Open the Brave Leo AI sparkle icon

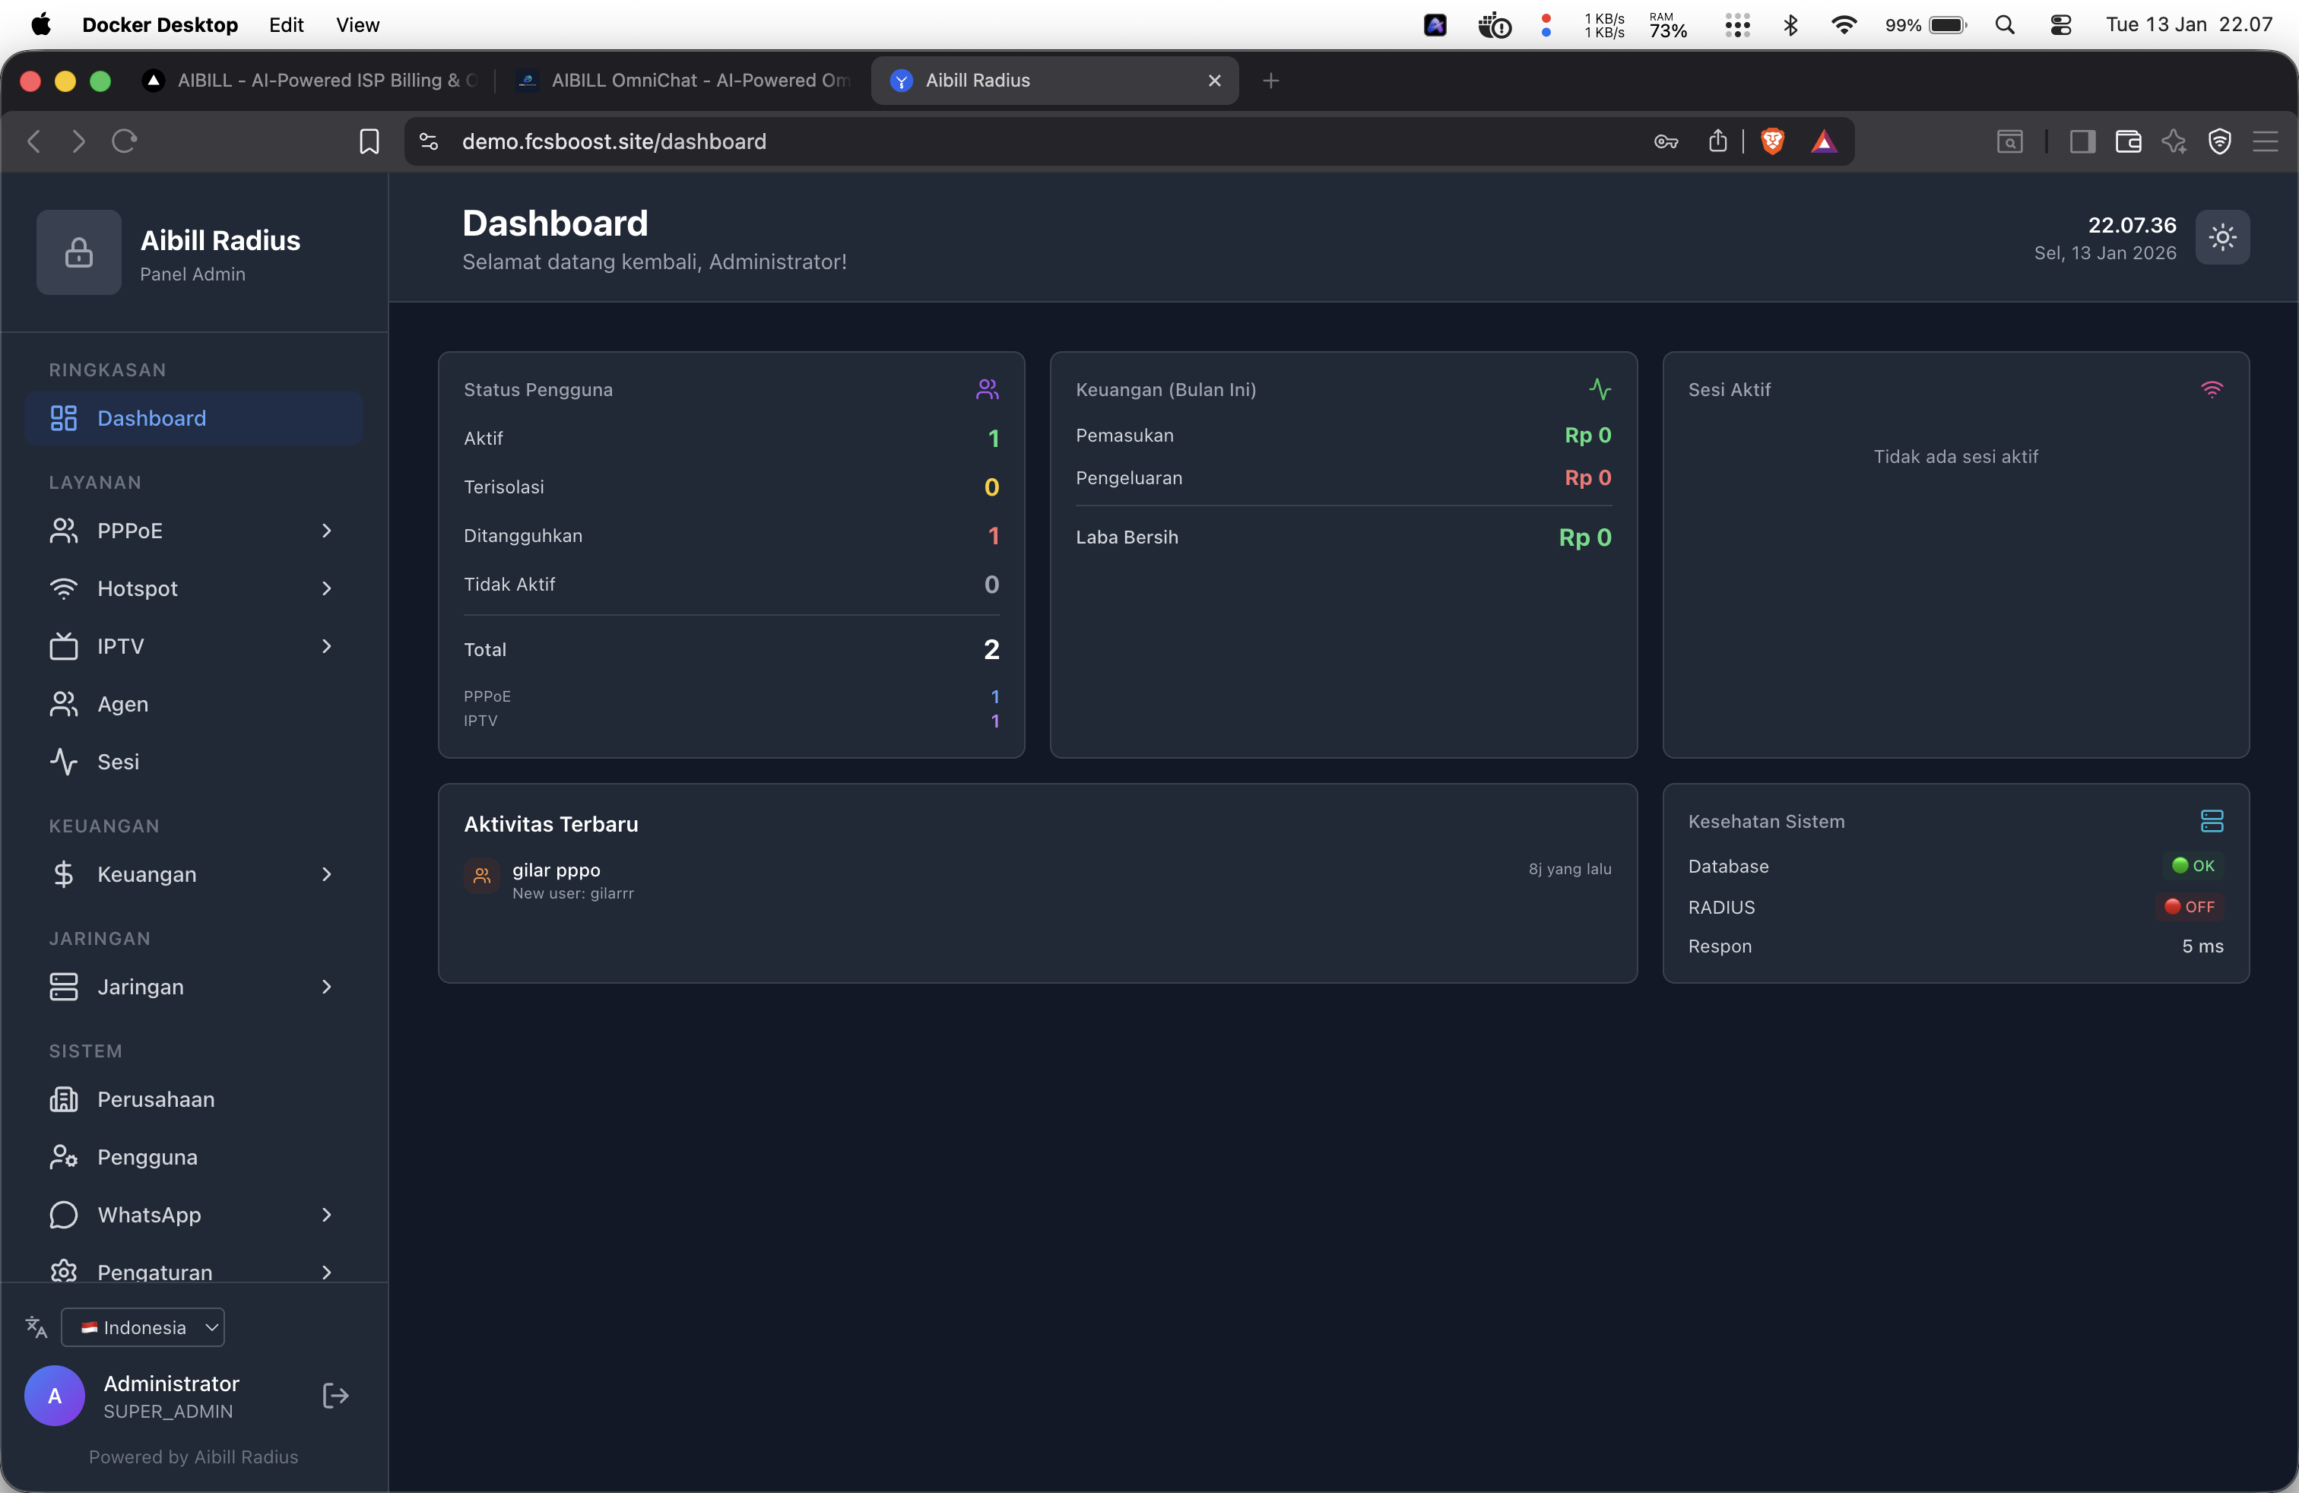coord(2174,141)
